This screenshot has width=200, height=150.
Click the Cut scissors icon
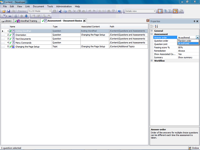[60, 11]
